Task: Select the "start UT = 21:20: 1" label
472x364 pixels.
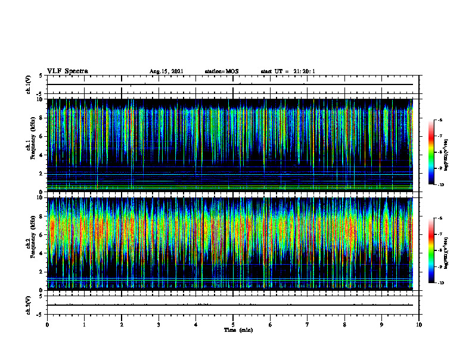Action: pos(288,71)
